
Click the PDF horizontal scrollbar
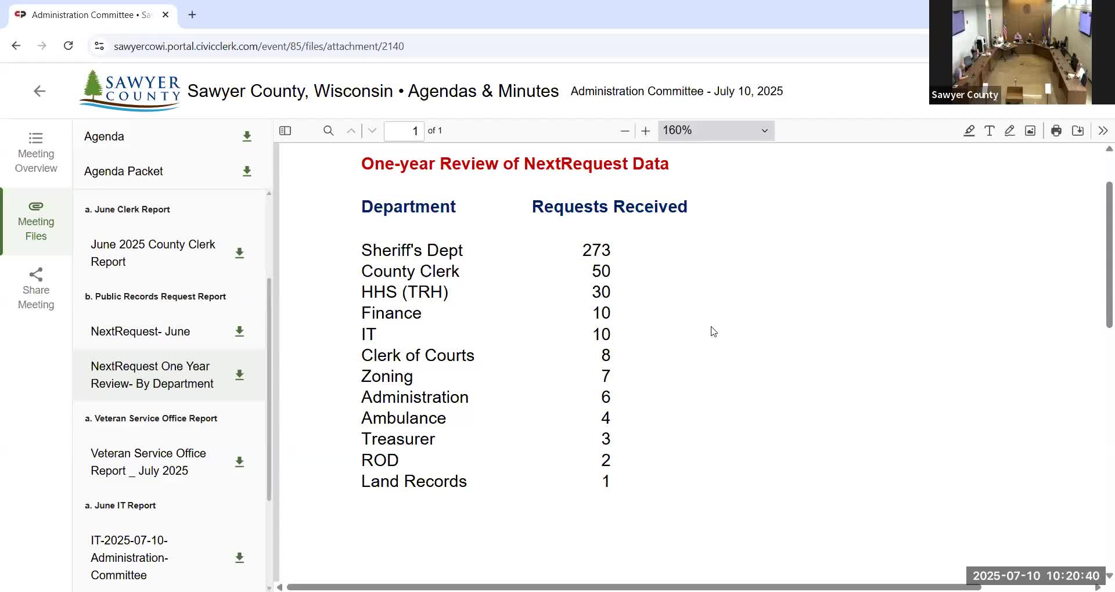(x=634, y=587)
